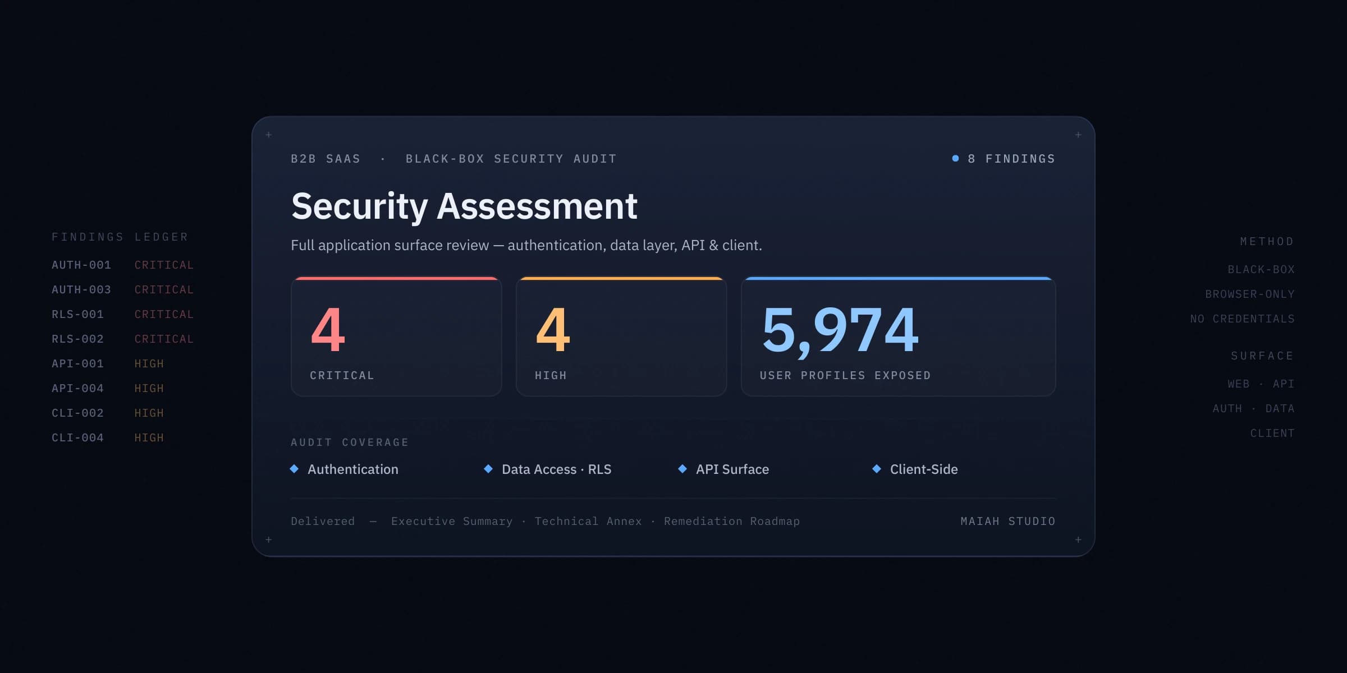The image size is (1347, 673).
Task: Click Technical Annex in the footer
Action: (x=588, y=521)
